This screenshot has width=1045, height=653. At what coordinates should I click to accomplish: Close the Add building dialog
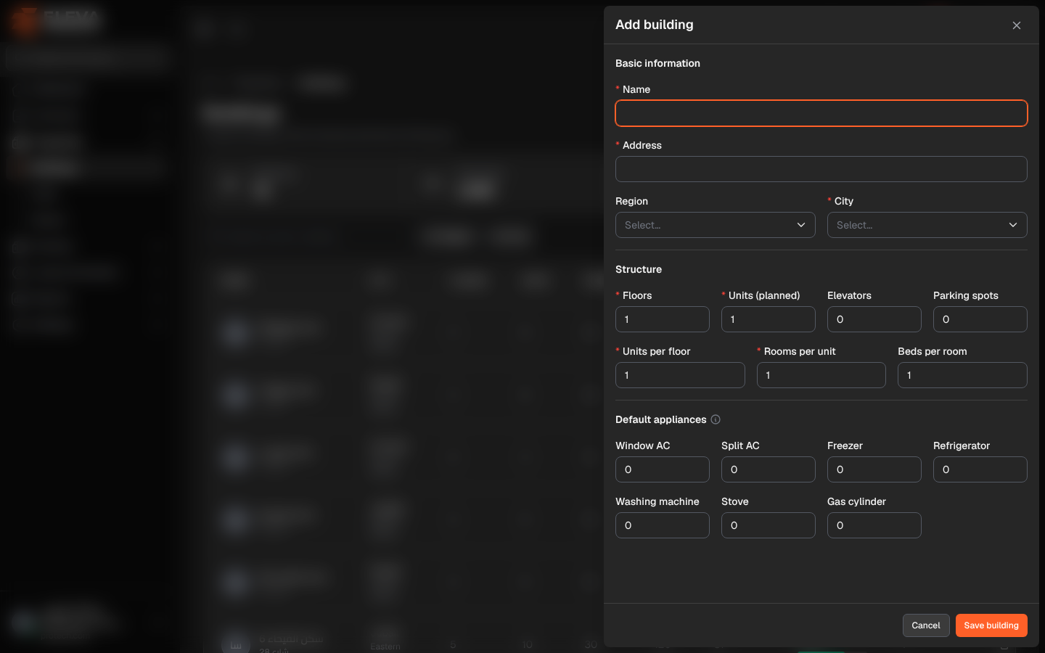[x=1016, y=25]
